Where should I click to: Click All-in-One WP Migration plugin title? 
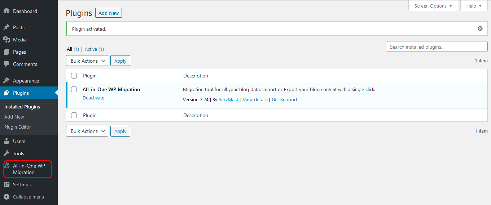[111, 89]
